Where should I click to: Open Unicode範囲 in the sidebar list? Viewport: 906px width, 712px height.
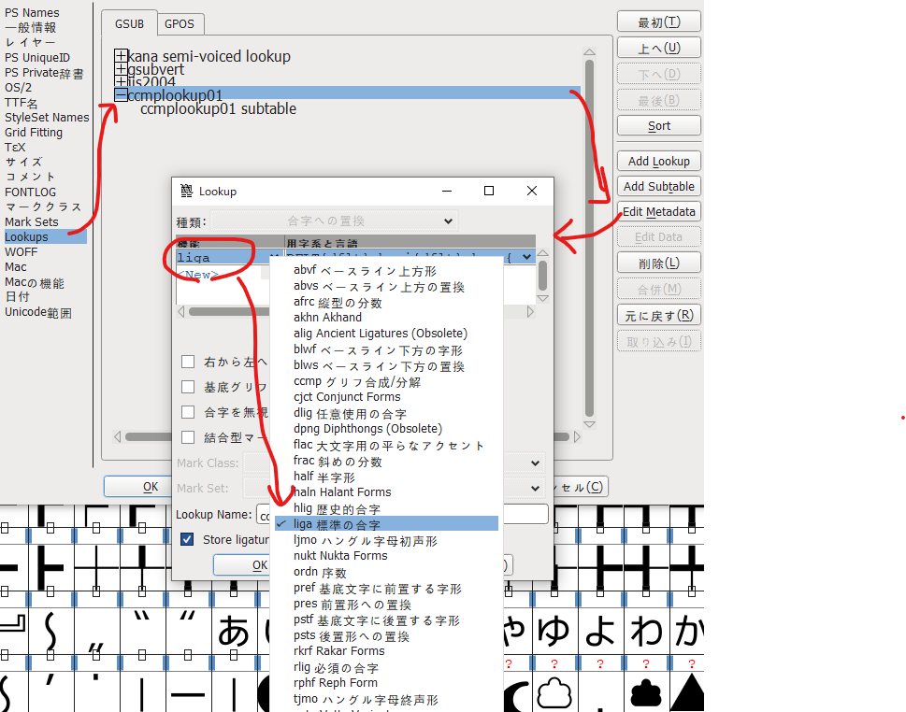pos(38,312)
